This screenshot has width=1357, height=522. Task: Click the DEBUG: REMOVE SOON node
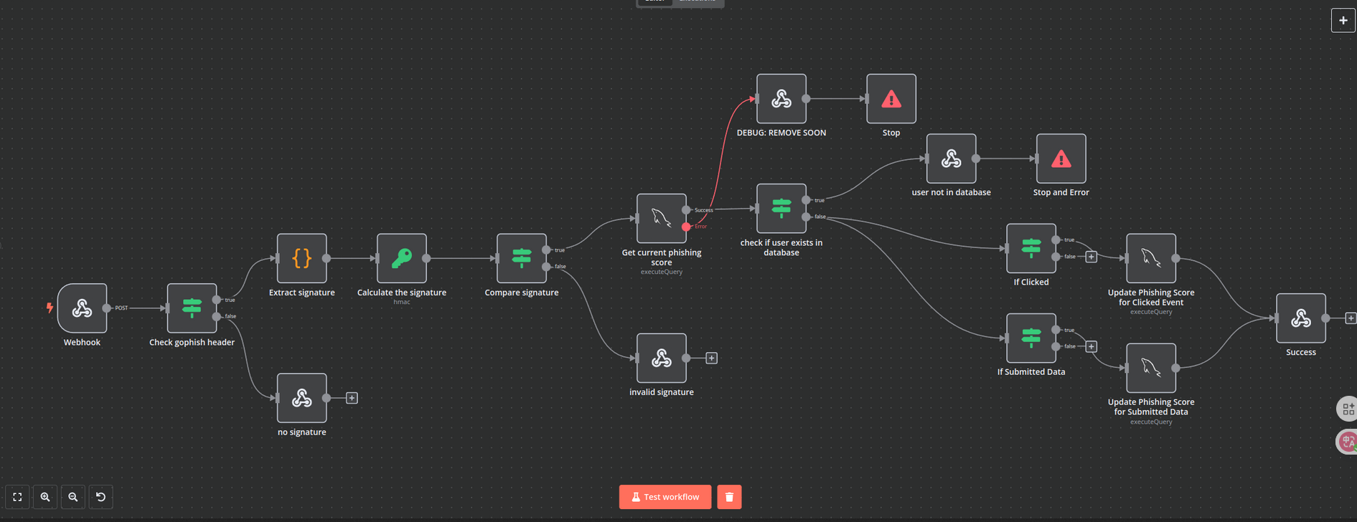pos(781,99)
